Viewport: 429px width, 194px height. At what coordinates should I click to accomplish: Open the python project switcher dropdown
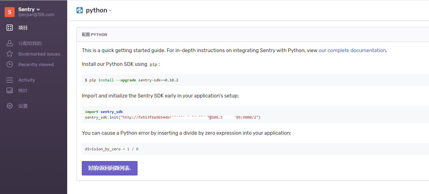[x=98, y=10]
